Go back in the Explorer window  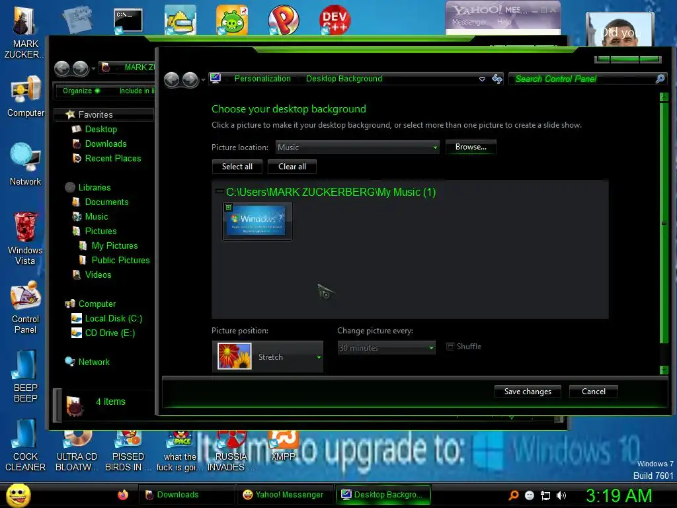61,68
